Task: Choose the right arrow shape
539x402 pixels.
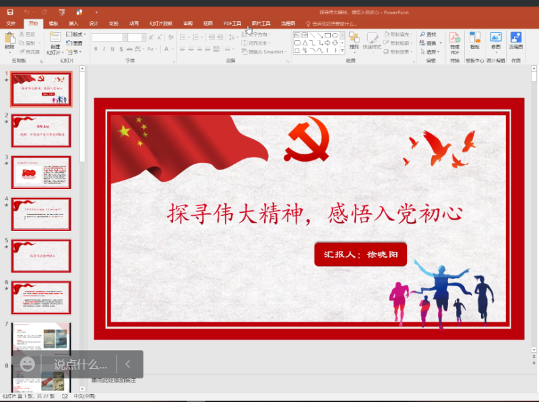Action: 327,43
